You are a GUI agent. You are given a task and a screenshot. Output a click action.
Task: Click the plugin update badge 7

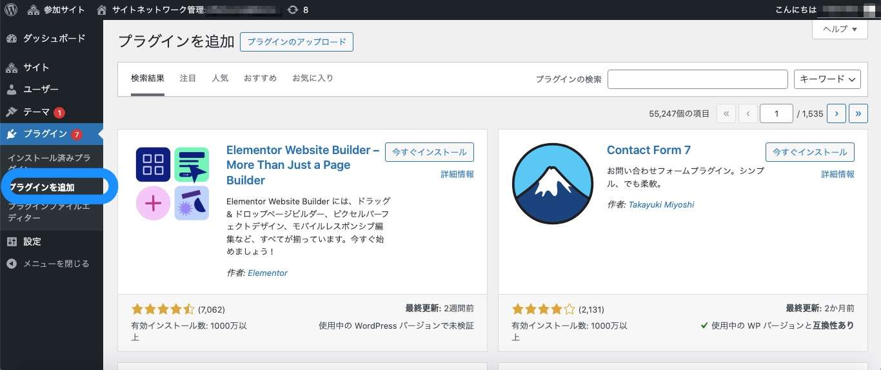pyautogui.click(x=77, y=135)
